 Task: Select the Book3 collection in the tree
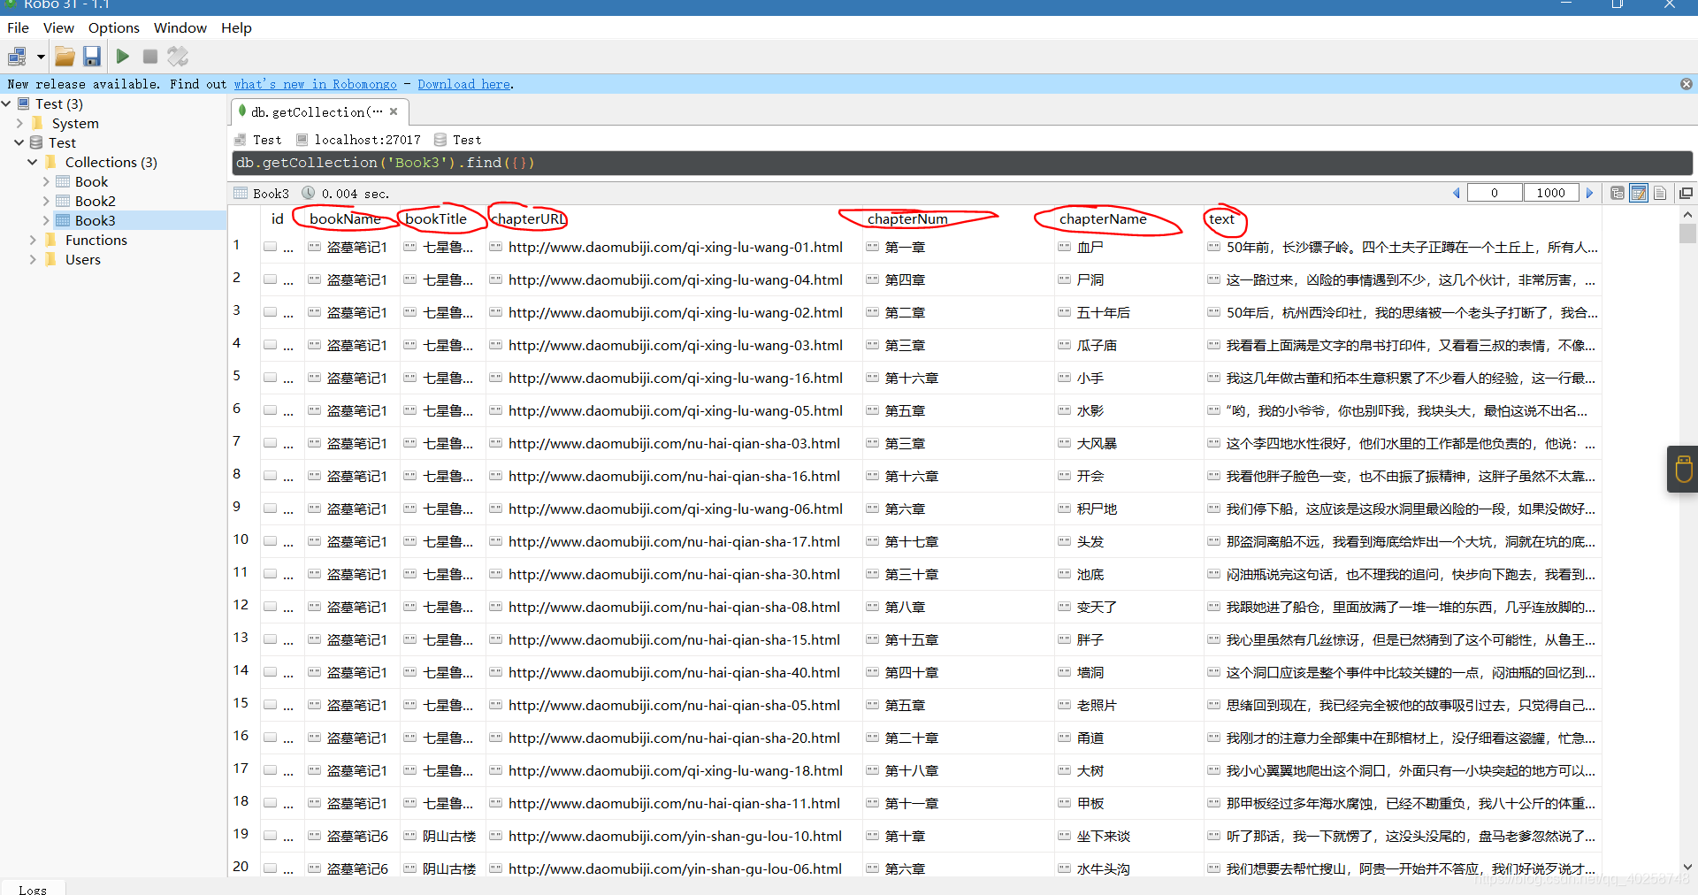[95, 220]
